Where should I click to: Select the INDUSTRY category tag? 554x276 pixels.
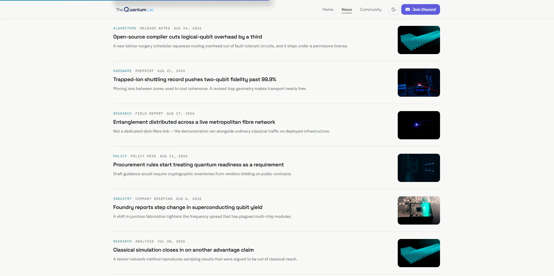(122, 199)
